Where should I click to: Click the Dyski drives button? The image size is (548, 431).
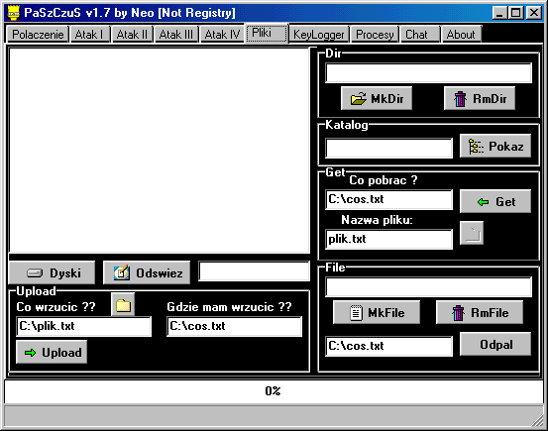(x=52, y=272)
